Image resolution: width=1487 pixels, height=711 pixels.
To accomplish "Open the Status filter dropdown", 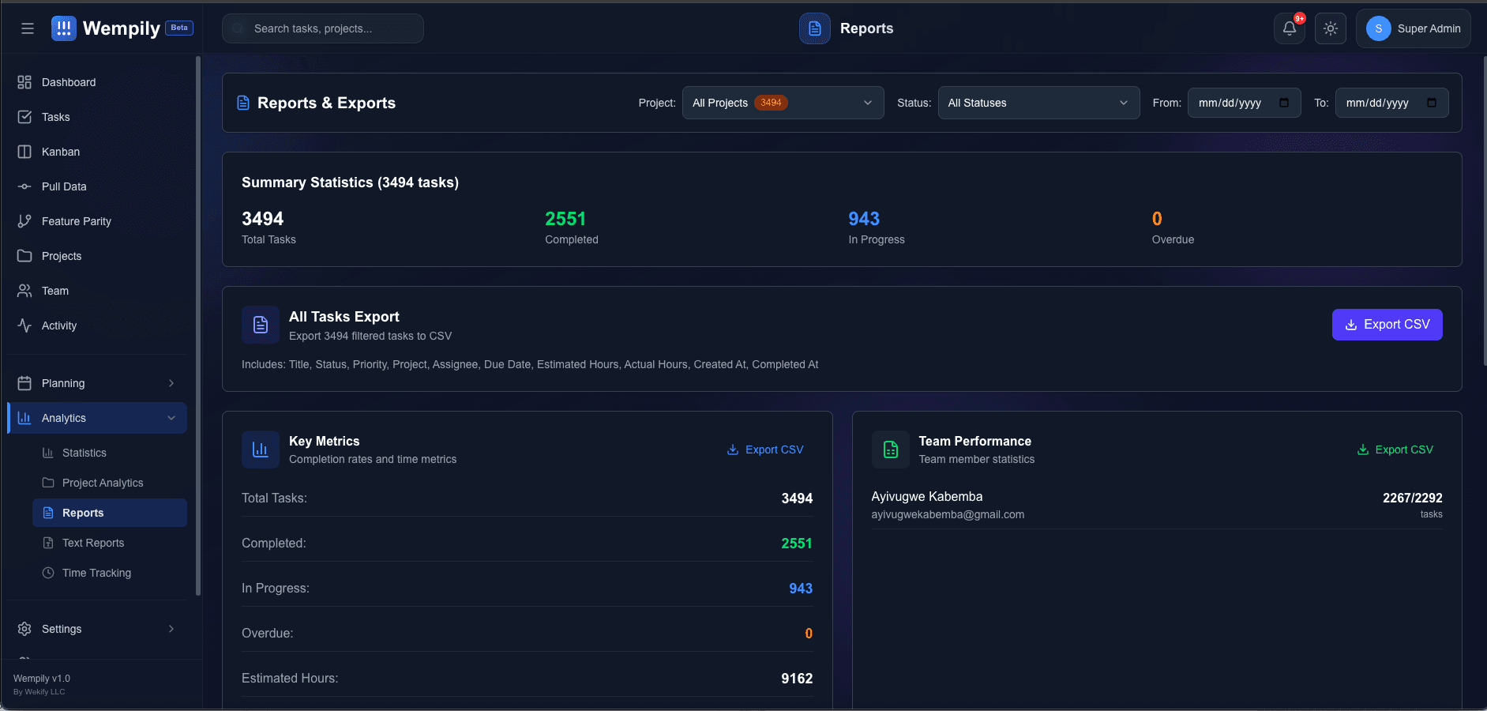I will pyautogui.click(x=1038, y=103).
